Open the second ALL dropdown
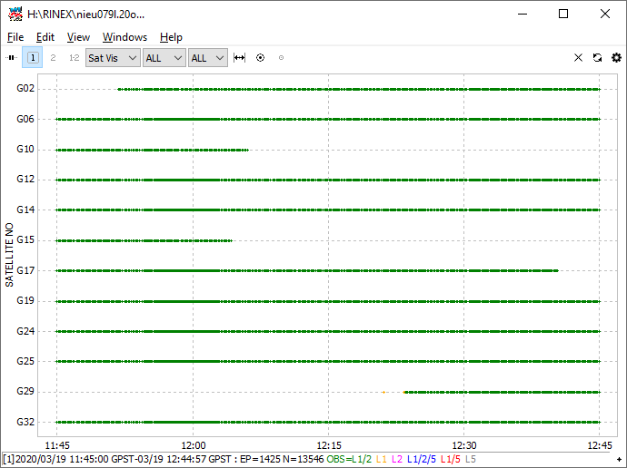The width and height of the screenshot is (627, 468). pos(208,58)
